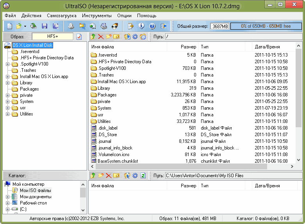Save the image with floppy icon

[x=45, y=26]
